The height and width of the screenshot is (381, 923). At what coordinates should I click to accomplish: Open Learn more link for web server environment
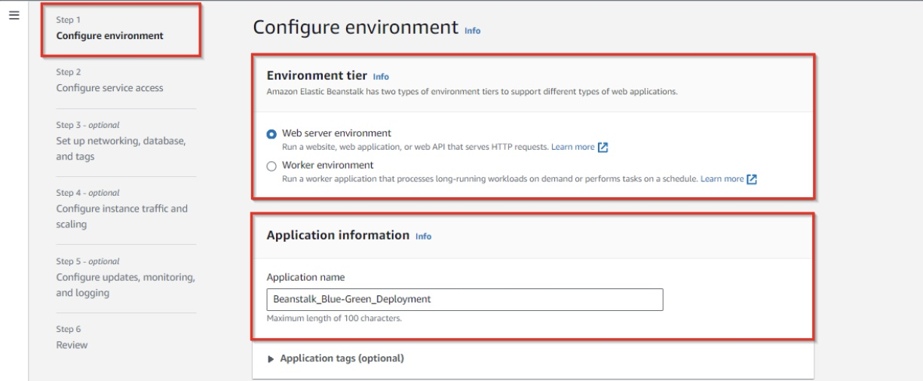[572, 147]
